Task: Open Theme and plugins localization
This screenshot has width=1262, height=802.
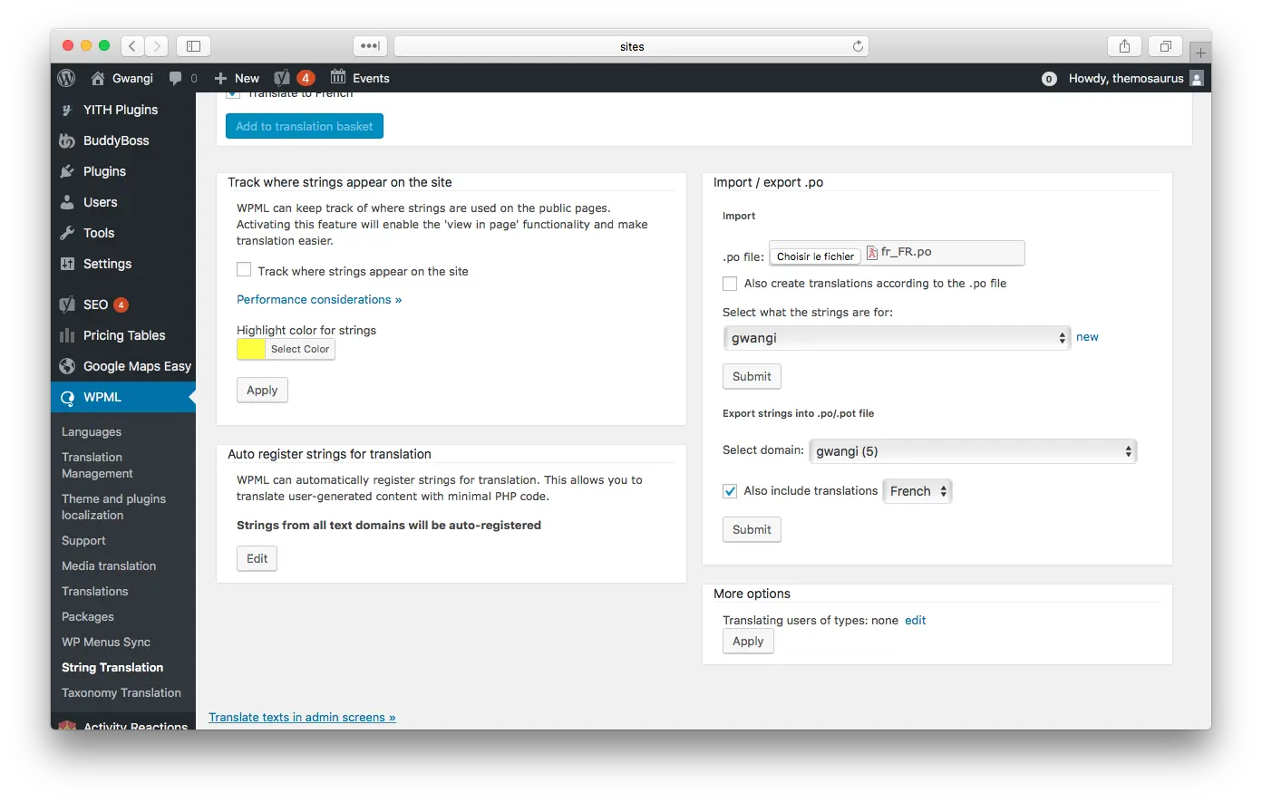Action: pos(113,507)
